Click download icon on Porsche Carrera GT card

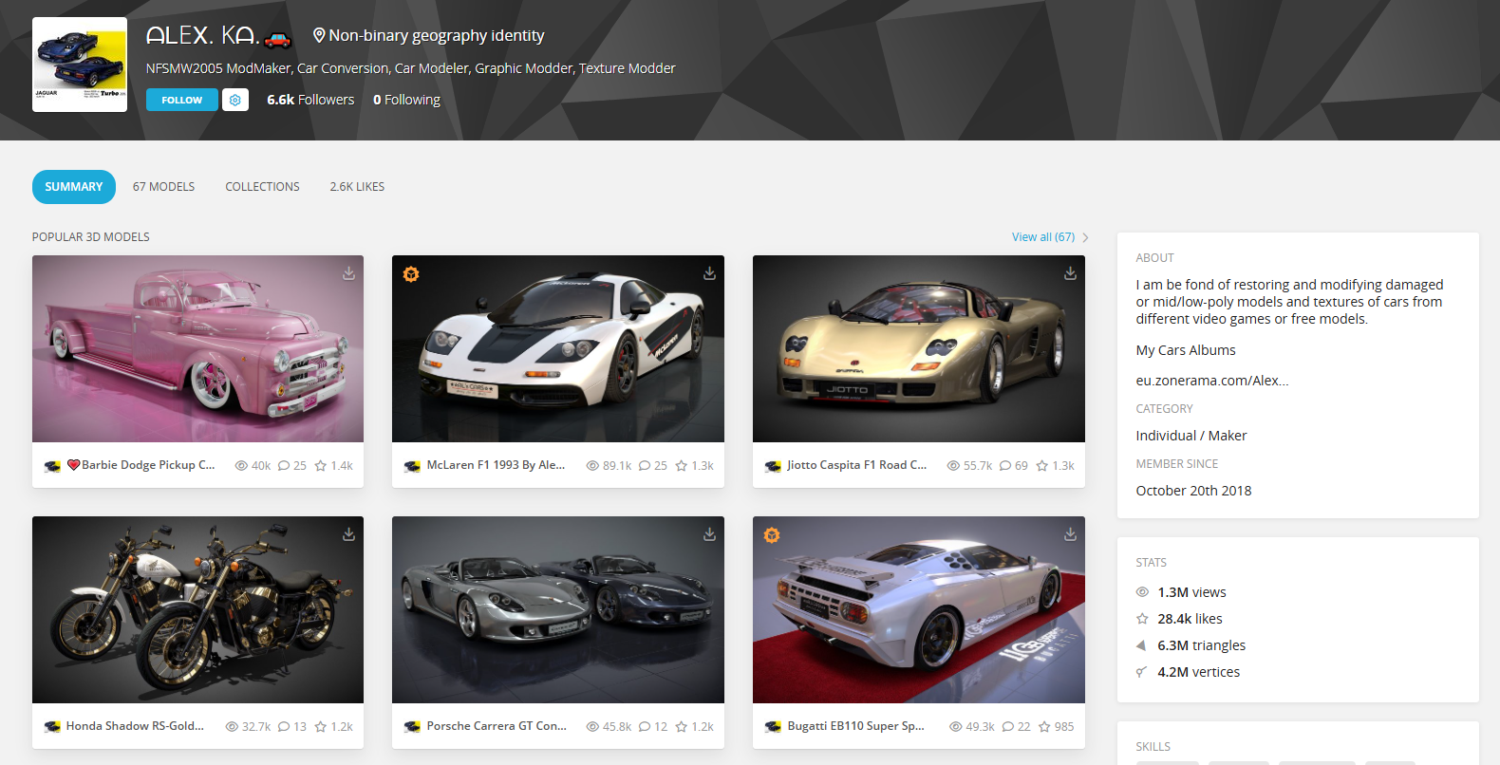point(709,534)
